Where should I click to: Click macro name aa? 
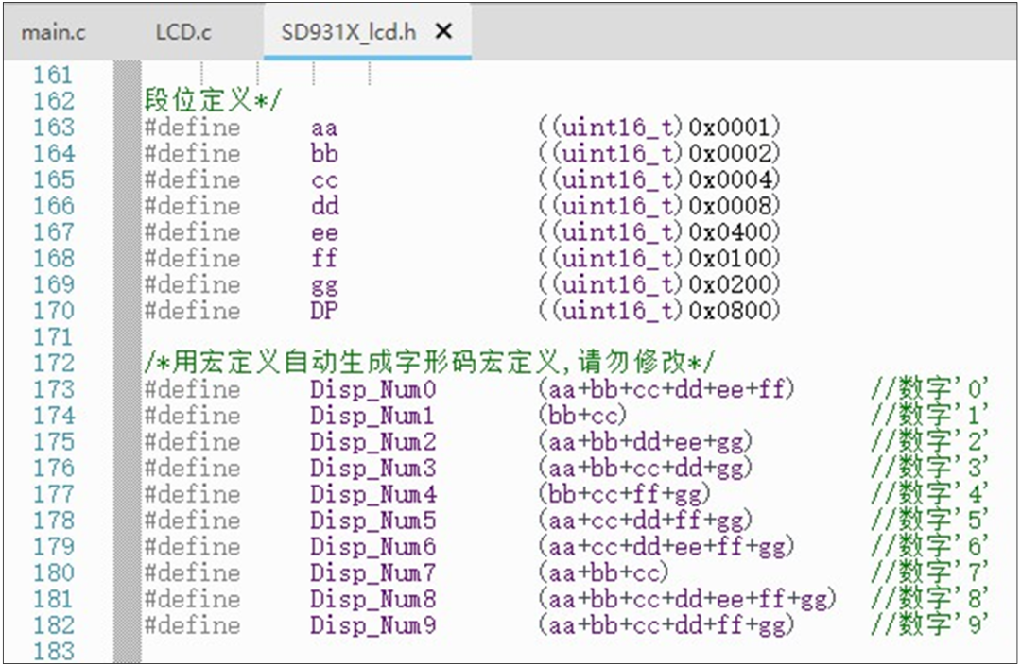(323, 128)
